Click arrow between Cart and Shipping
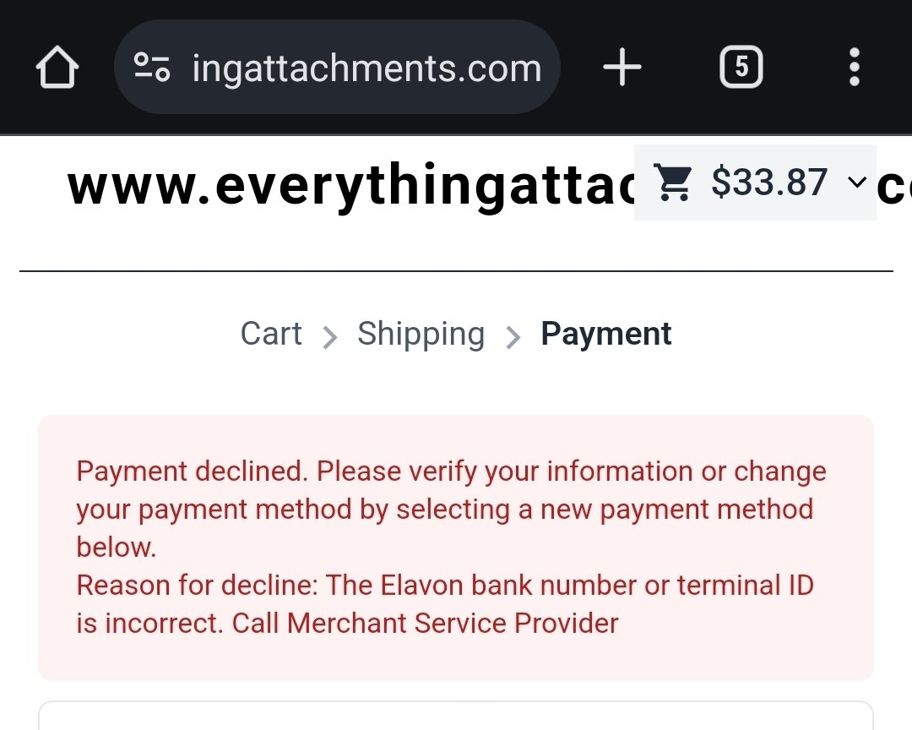This screenshot has width=912, height=730. click(330, 337)
